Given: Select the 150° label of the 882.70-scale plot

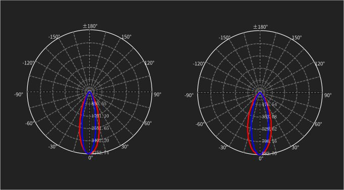Looking at the screenshot, I should point(297,38).
